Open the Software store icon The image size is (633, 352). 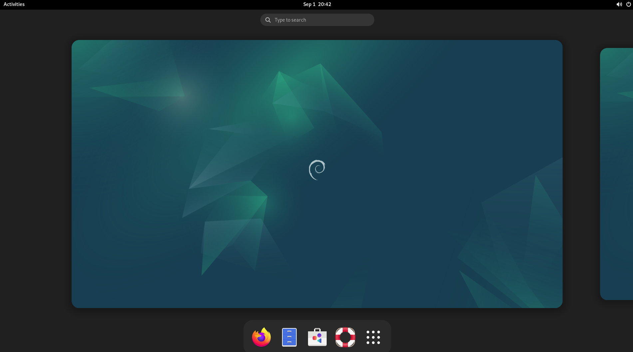(x=317, y=337)
